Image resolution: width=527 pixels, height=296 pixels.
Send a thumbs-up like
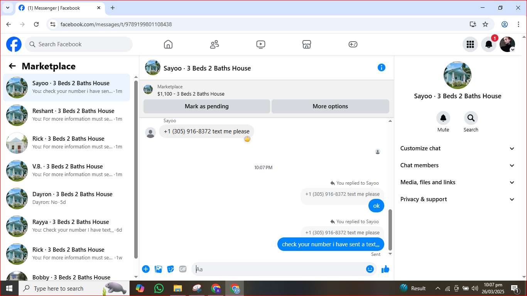pos(385,269)
